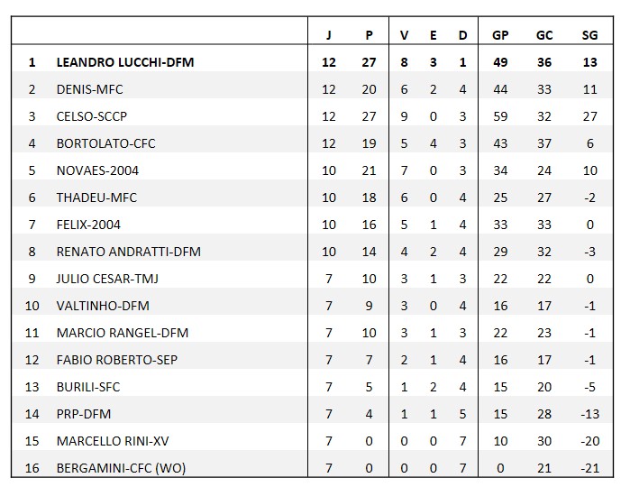Click the DENIS-MFC team name
The width and height of the screenshot is (630, 487).
pos(89,89)
